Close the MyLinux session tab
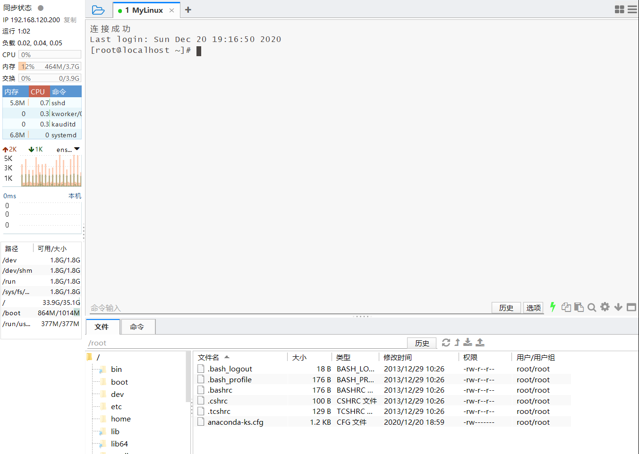The height and width of the screenshot is (454, 639). [x=171, y=10]
